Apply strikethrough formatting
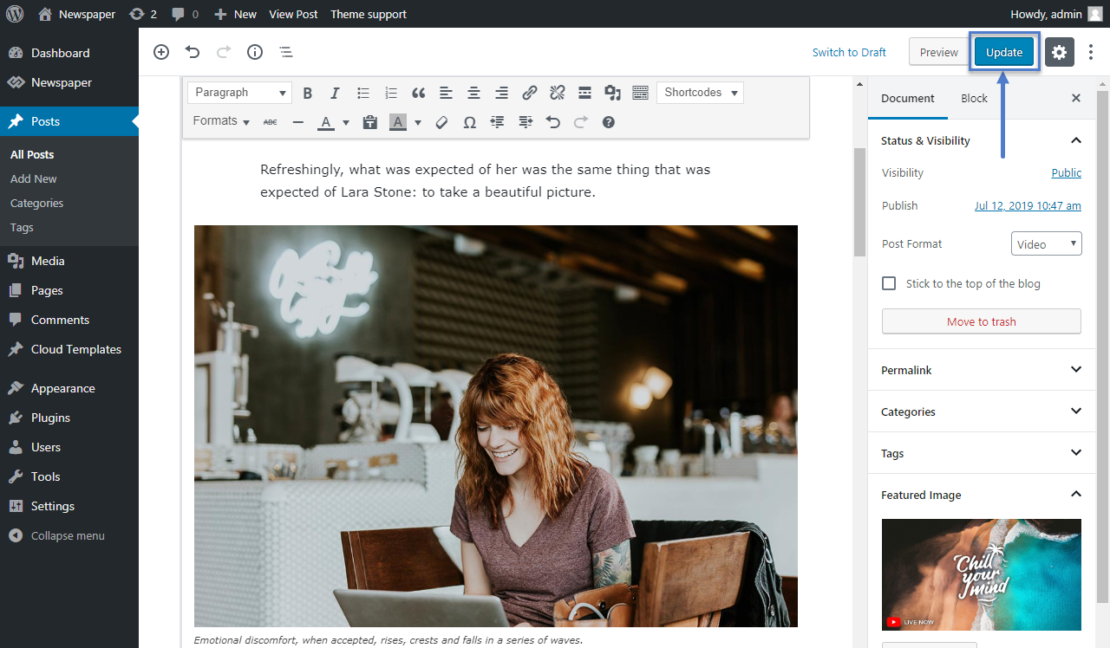This screenshot has width=1110, height=648. click(x=271, y=122)
